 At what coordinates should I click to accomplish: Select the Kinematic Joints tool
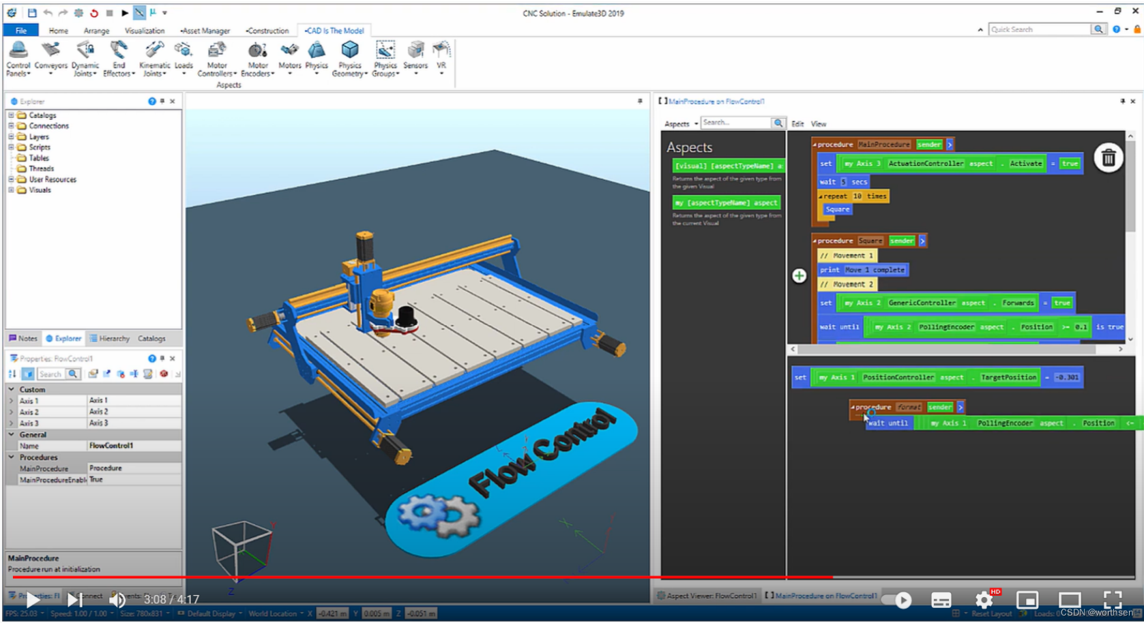[x=154, y=59]
